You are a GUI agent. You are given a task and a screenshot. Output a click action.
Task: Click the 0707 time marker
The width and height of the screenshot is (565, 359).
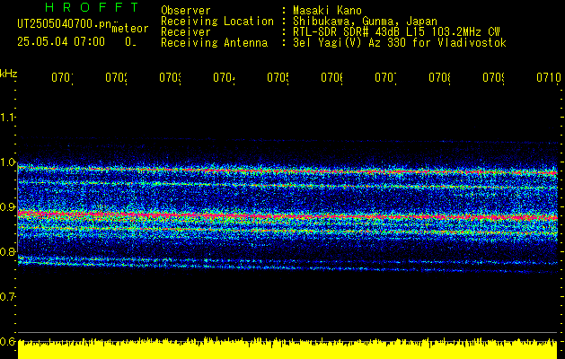(x=385, y=77)
